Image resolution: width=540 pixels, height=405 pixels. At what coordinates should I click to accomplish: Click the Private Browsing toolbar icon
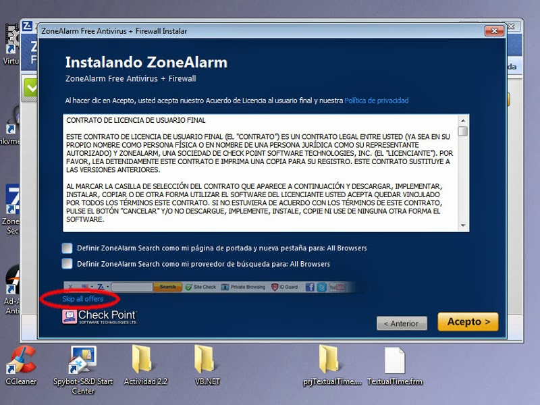tap(225, 288)
